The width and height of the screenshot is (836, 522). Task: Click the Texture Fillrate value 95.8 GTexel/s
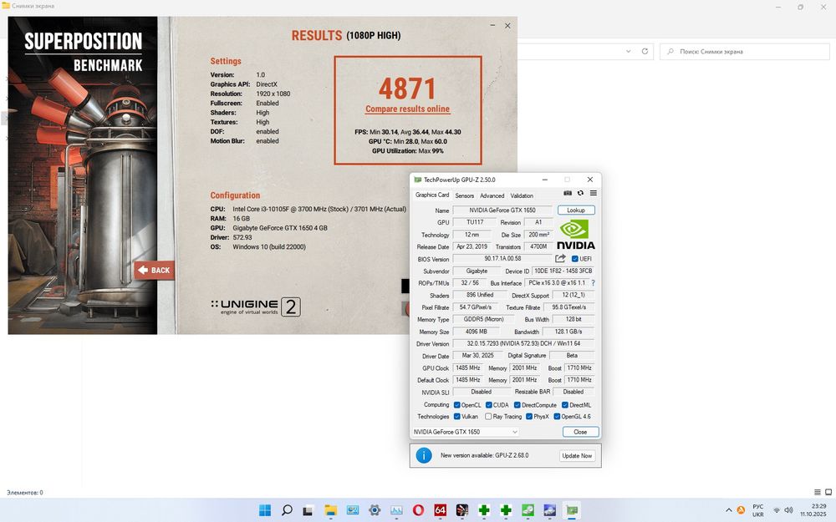point(568,307)
